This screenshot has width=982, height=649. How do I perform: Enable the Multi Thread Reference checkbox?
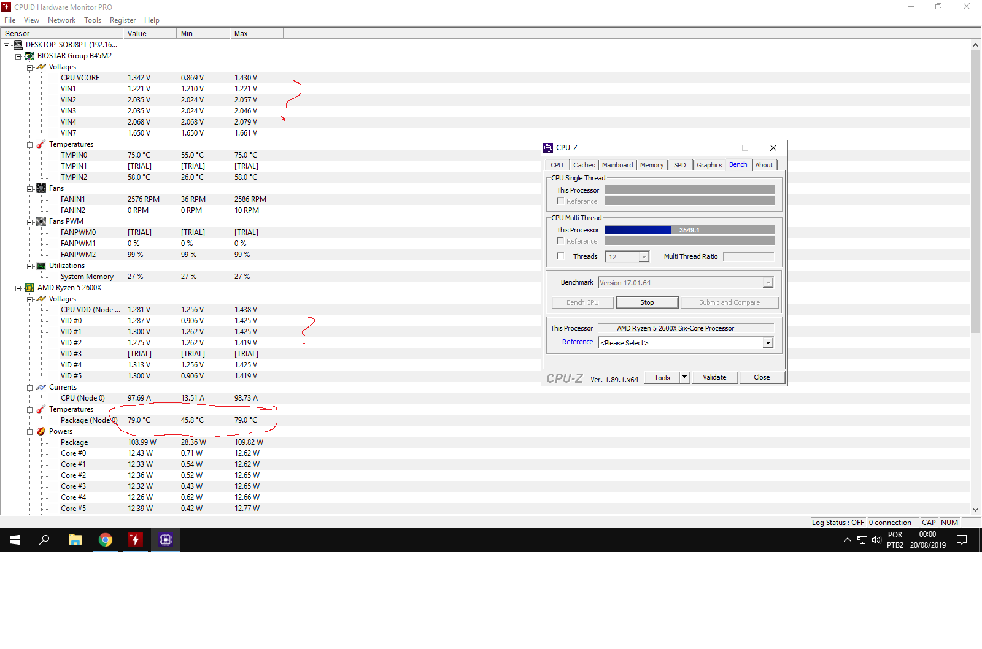click(x=560, y=240)
